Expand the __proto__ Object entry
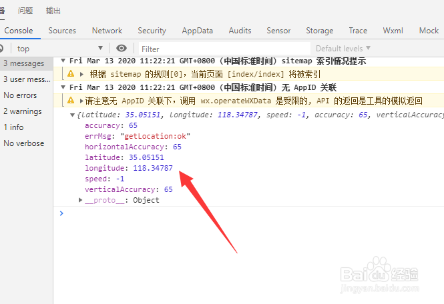Viewport: 444px width, 304px height. (80, 200)
